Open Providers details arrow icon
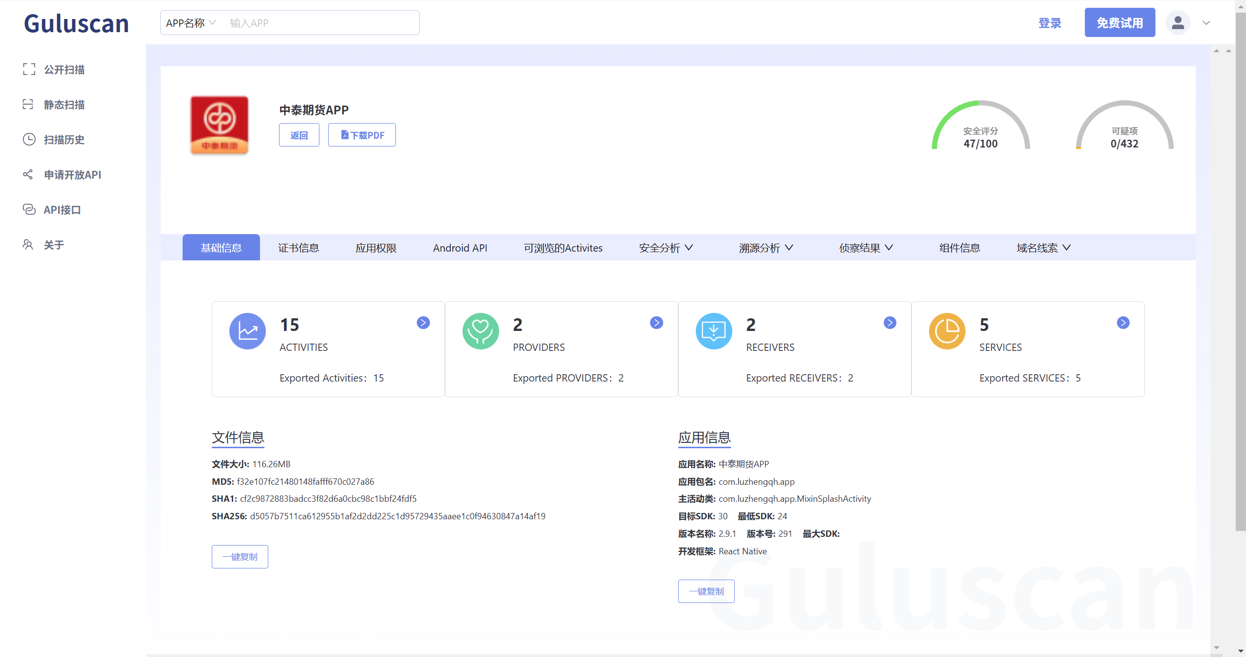 656,323
